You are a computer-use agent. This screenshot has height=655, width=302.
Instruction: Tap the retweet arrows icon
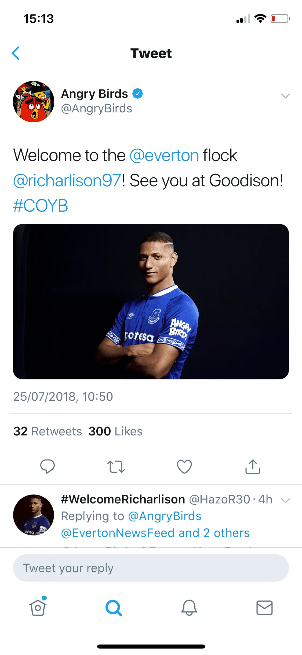[116, 467]
